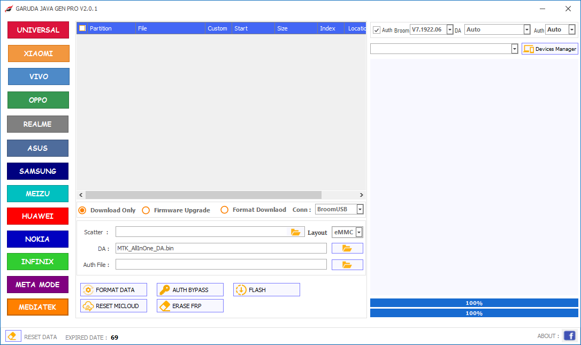Open the Scatter file folder browser
Viewport: 581px width, 345px height.
click(296, 232)
